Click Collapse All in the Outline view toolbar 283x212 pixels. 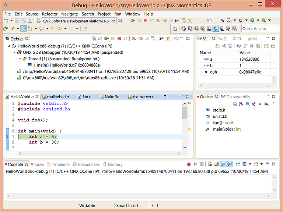[x=234, y=104]
